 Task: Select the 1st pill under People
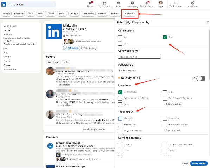point(49,62)
